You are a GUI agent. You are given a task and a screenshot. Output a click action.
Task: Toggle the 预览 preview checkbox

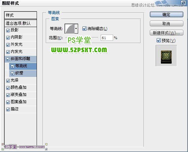tap(159, 40)
